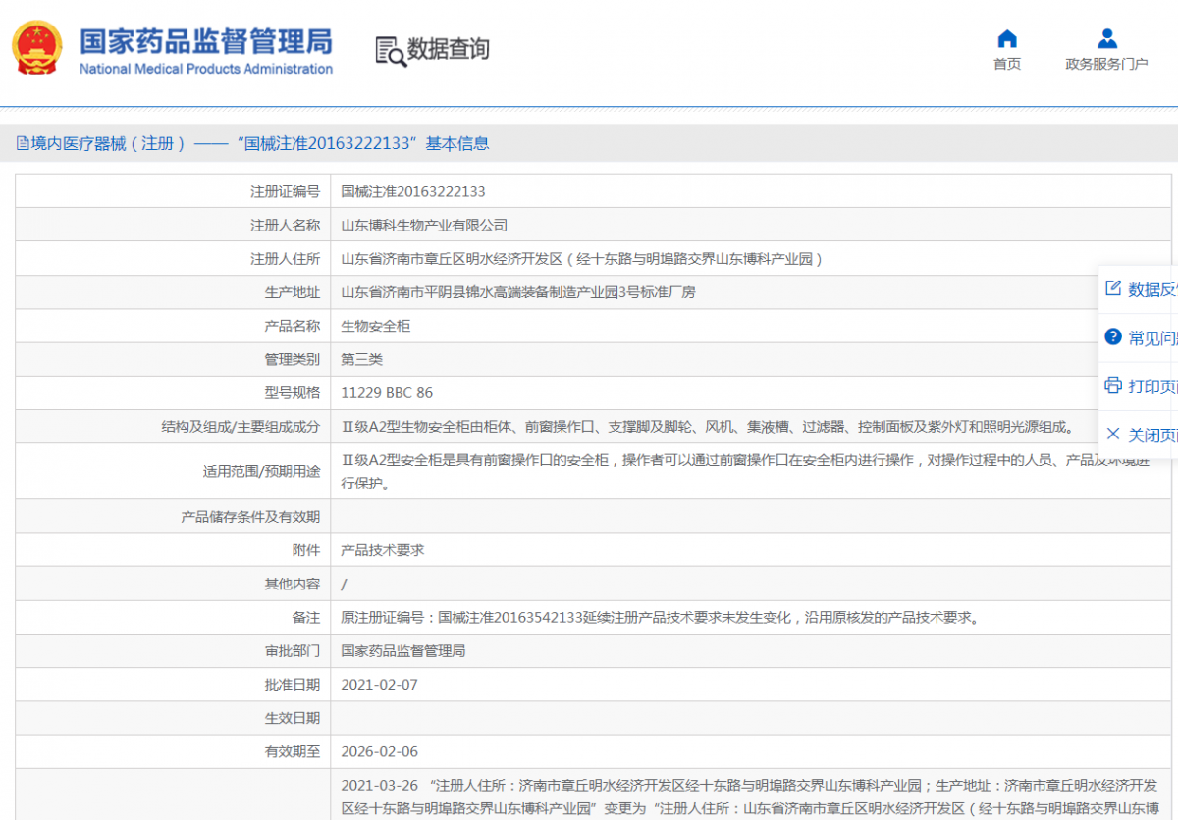Open 常见问题 from the side panel
The height and width of the screenshot is (820, 1178).
click(1152, 337)
